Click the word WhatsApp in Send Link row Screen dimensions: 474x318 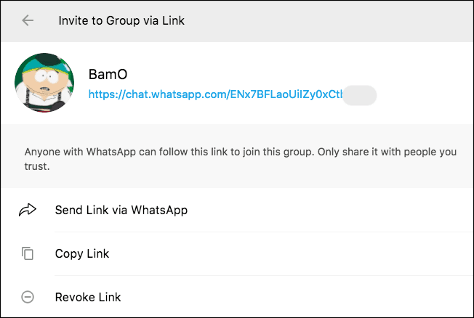pyautogui.click(x=159, y=211)
